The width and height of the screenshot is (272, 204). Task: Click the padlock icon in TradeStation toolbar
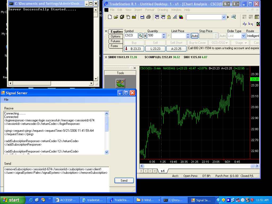point(169,17)
